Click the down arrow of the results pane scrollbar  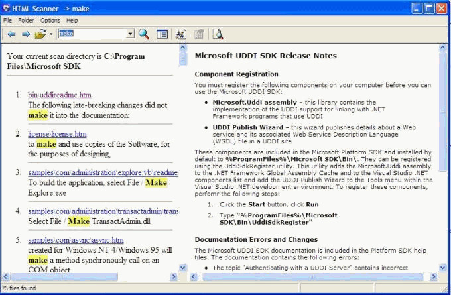(182, 268)
